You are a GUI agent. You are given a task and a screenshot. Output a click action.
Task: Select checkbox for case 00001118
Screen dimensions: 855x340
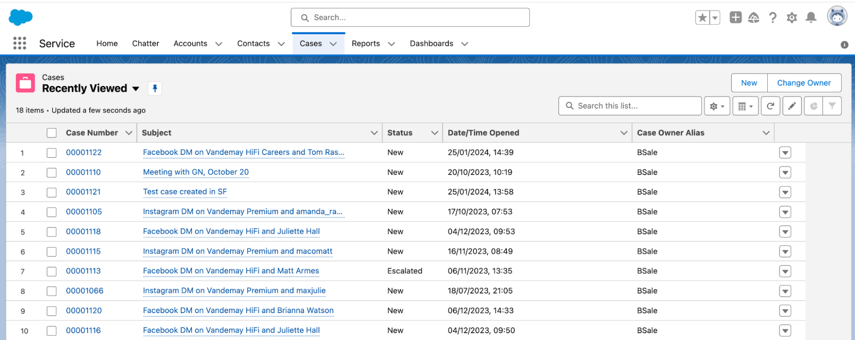click(x=52, y=232)
